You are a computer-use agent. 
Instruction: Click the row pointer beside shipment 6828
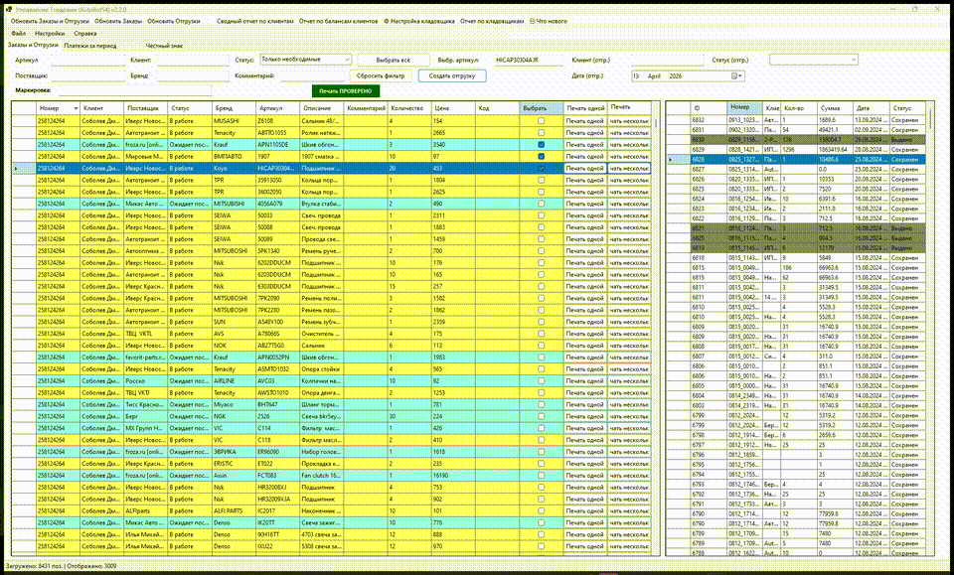(671, 159)
